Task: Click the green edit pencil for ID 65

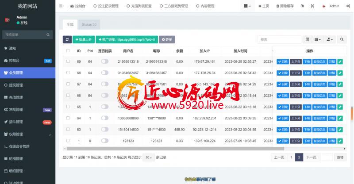Action: pos(340,107)
